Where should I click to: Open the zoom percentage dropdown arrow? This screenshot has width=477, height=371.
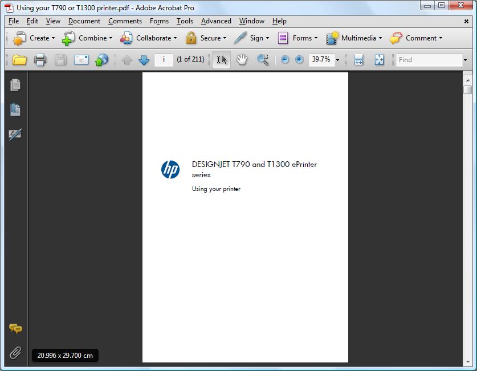tap(337, 60)
